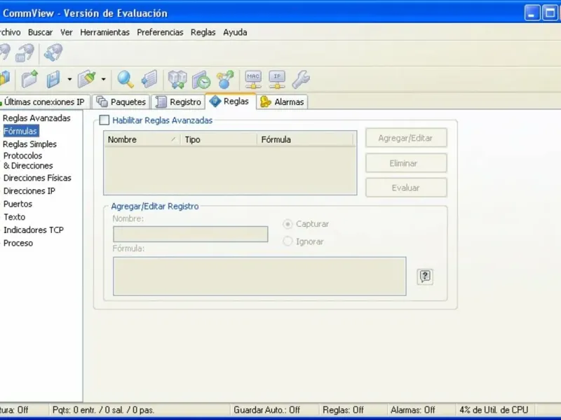Select Direcciones Físicas in the sidebar
This screenshot has width=561, height=420.
pyautogui.click(x=37, y=178)
